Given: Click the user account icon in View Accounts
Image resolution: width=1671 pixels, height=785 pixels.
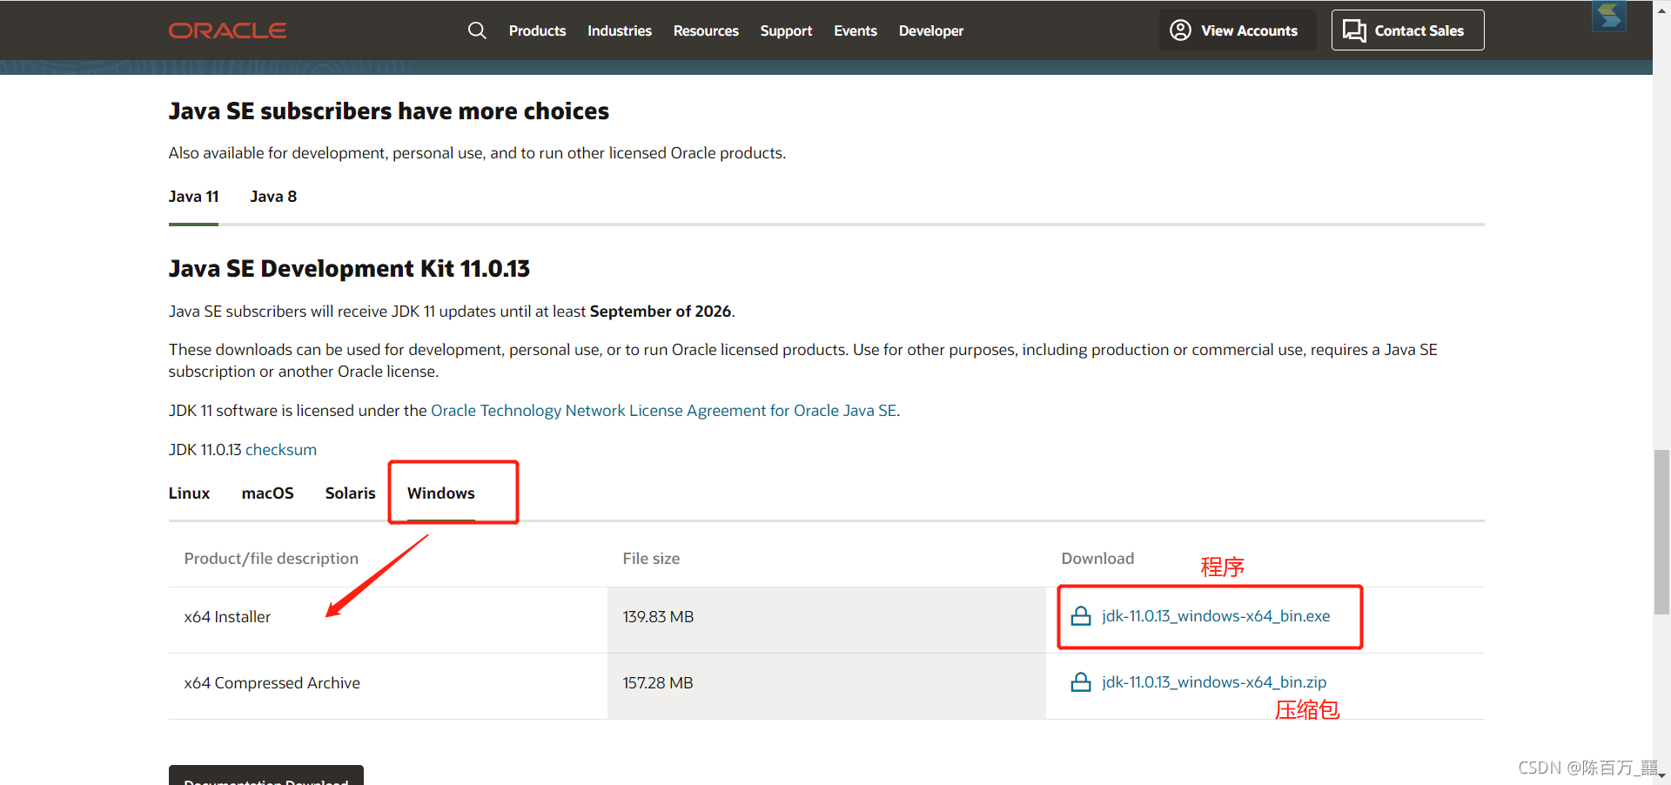Looking at the screenshot, I should 1180,30.
